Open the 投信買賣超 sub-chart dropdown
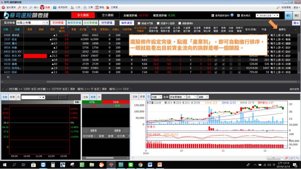This screenshot has width=301, height=169. pos(185,97)
